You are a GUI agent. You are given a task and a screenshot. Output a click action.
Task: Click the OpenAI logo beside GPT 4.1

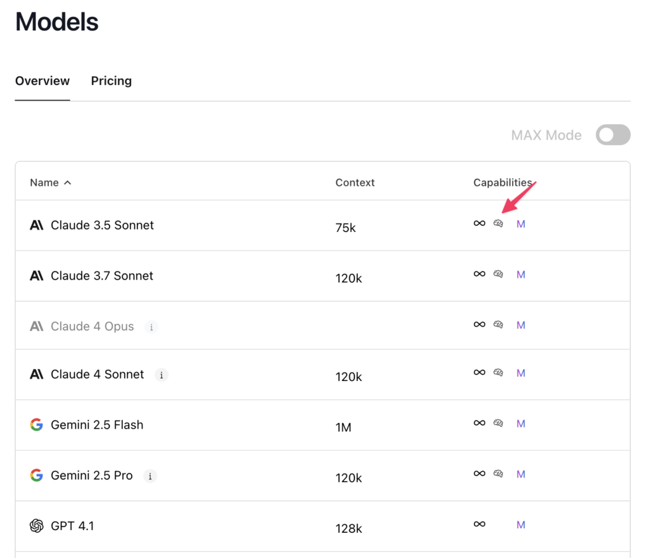pos(36,526)
